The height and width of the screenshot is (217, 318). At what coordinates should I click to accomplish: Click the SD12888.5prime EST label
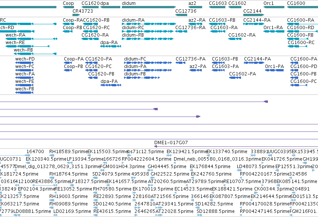pyautogui.click(x=216, y=211)
